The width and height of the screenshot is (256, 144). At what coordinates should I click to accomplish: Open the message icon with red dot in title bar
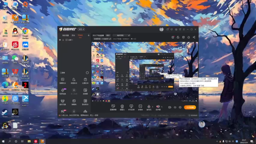pyautogui.click(x=168, y=29)
